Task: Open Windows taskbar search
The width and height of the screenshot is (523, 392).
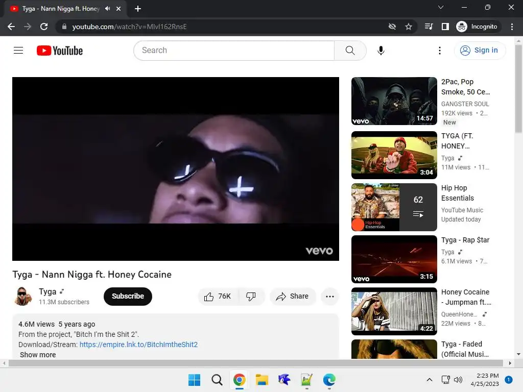Action: point(217,380)
